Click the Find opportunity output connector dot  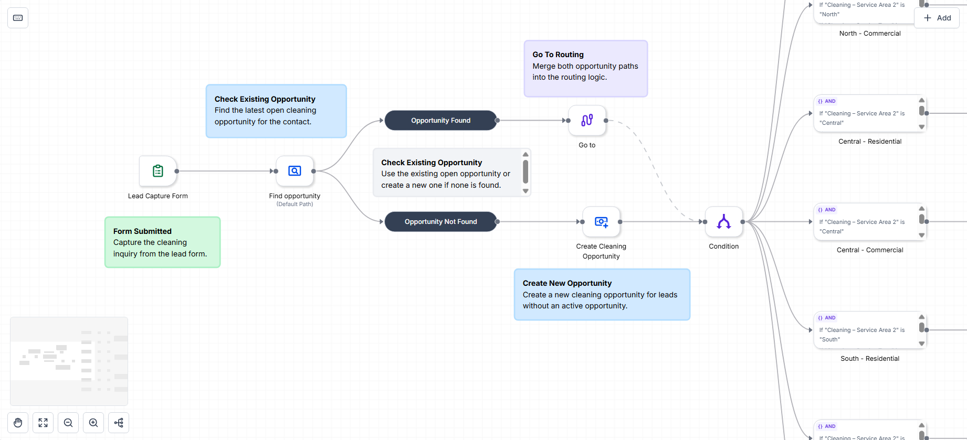tap(313, 171)
